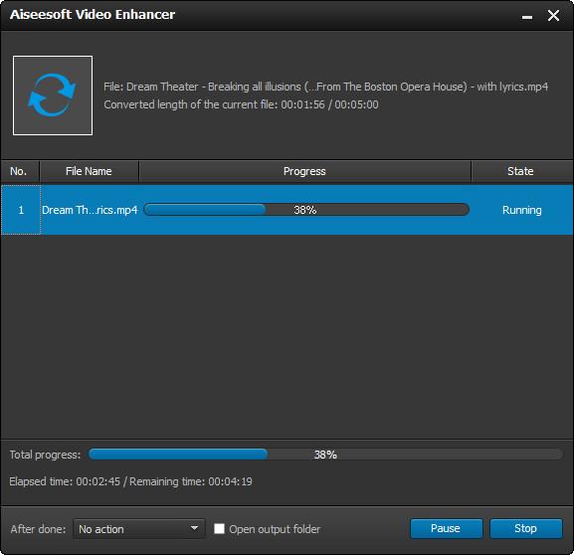The width and height of the screenshot is (574, 555).
Task: Click the blue conversion arrows icon
Action: pos(53,95)
